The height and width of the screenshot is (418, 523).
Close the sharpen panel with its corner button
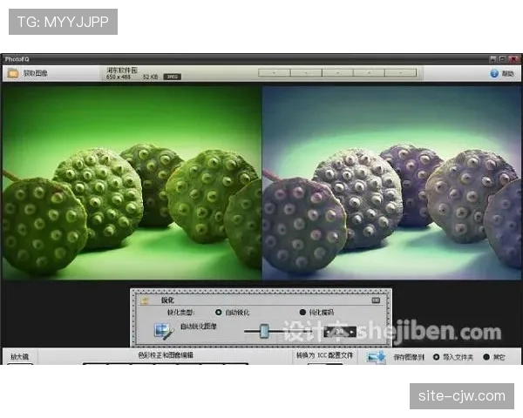pyautogui.click(x=377, y=300)
